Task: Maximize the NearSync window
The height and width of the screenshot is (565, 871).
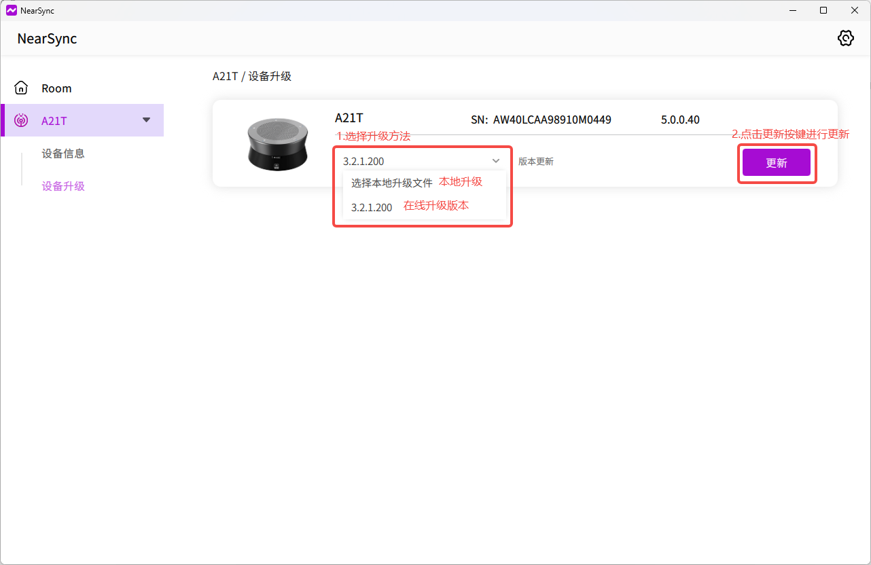Action: 823,10
